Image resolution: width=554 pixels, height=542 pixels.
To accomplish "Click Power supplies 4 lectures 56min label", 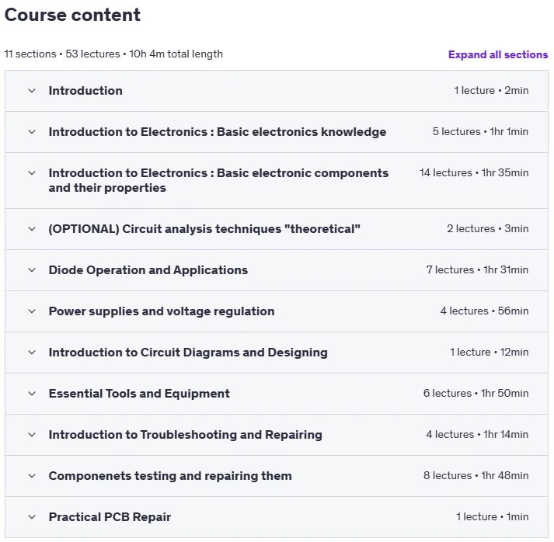I will click(484, 311).
